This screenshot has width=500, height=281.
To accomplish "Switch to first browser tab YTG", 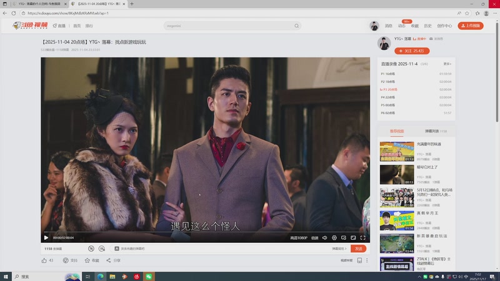I will pos(39,4).
